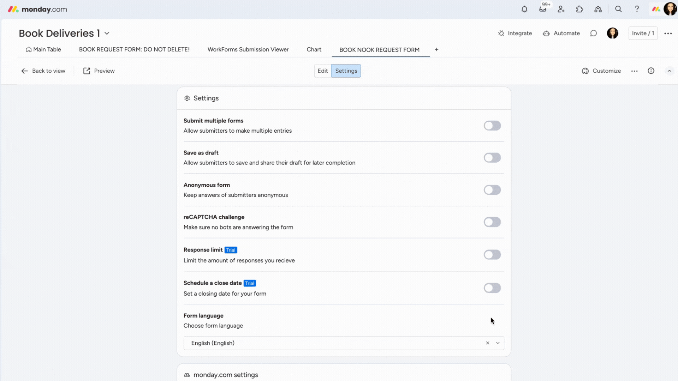Toggle Response limit switch

[492, 255]
